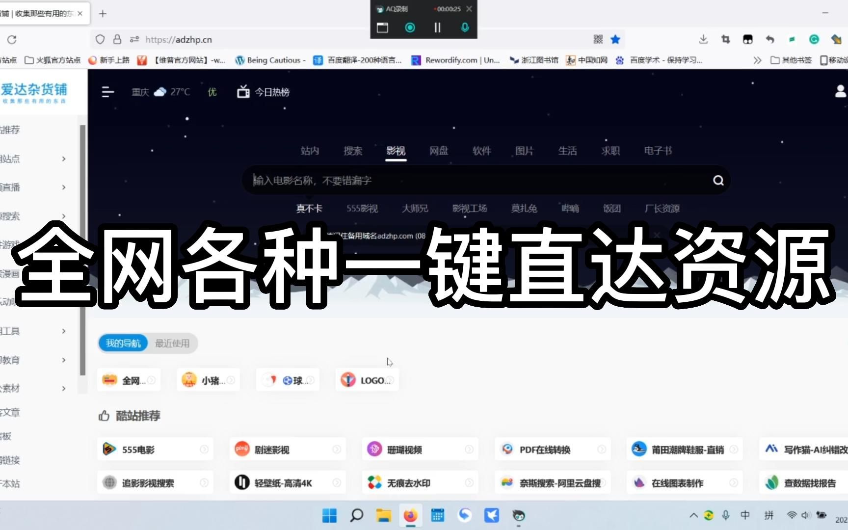Select the 图片 search tab
This screenshot has width=848, height=530.
click(x=524, y=151)
